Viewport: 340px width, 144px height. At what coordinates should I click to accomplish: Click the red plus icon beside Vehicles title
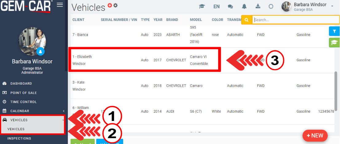[x=110, y=5]
